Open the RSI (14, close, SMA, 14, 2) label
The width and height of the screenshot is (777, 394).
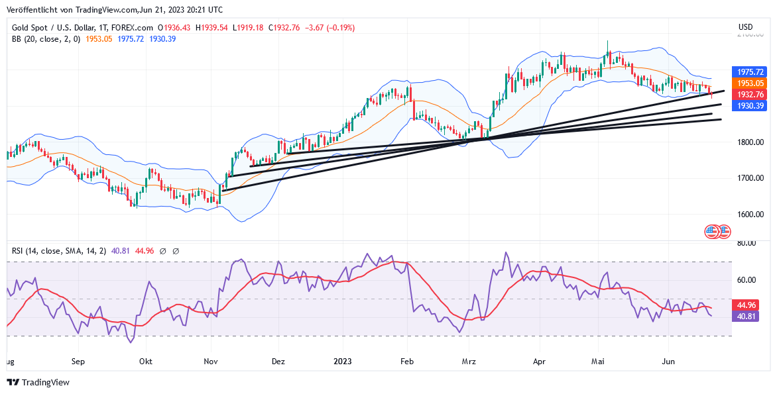click(60, 251)
